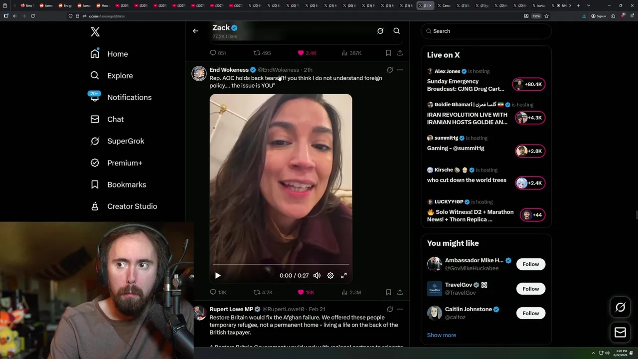The image size is (638, 359).
Task: Open SuperGrok in sidebar
Action: point(117,141)
